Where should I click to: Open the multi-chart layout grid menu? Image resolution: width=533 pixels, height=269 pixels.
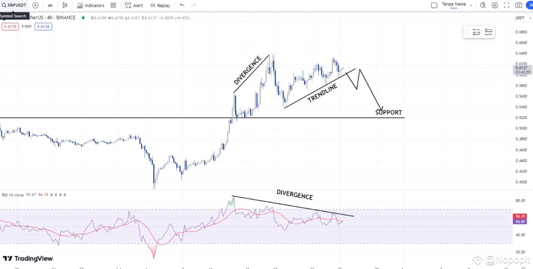(x=112, y=5)
